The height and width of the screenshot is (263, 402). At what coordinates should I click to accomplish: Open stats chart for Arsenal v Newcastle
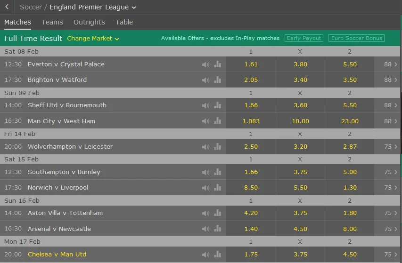point(217,229)
